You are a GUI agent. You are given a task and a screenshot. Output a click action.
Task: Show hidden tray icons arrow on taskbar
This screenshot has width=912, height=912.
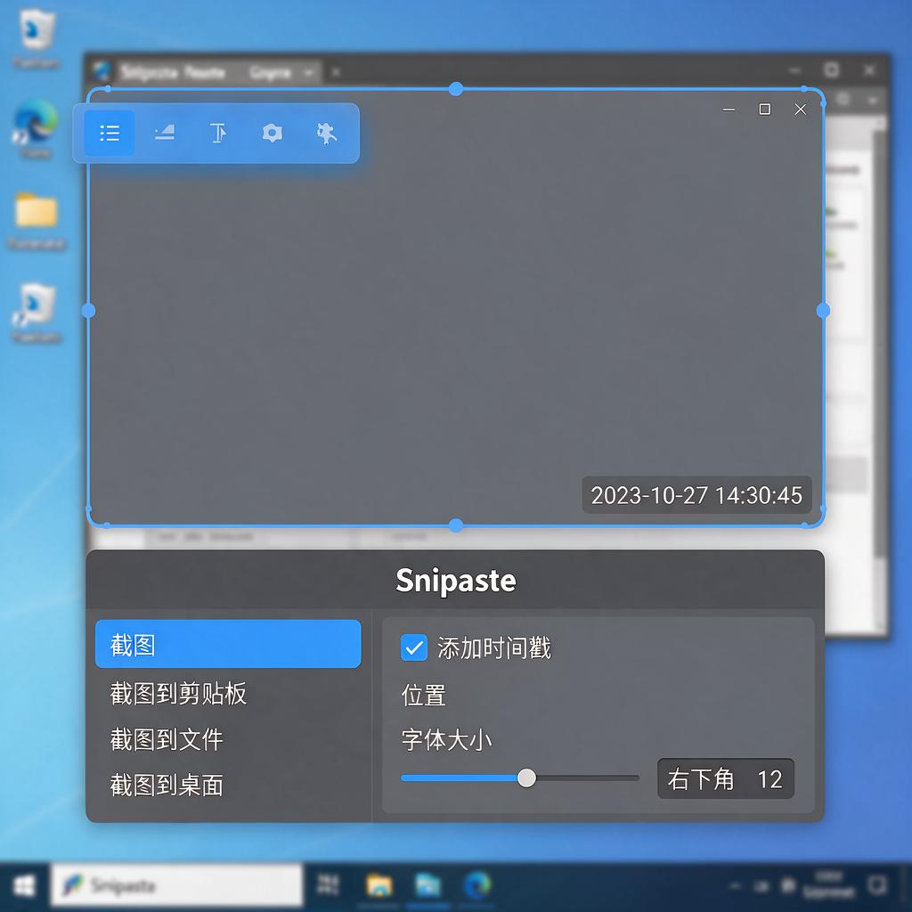[x=735, y=886]
